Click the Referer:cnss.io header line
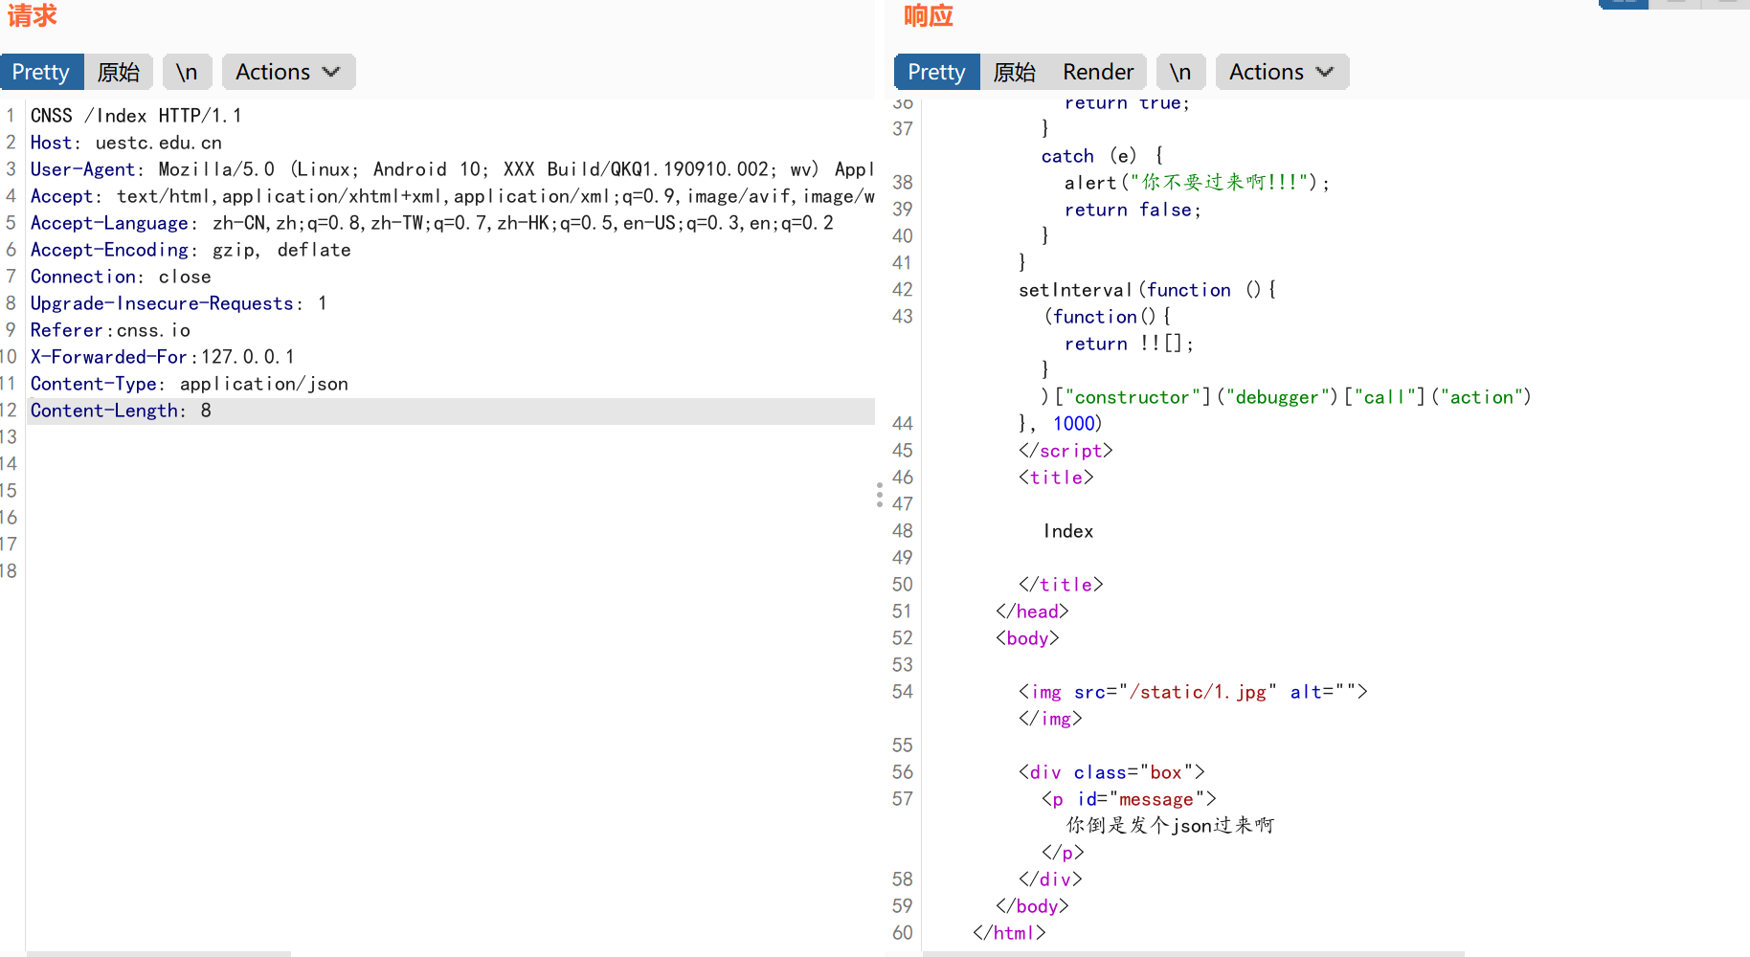1750x957 pixels. pyautogui.click(x=110, y=330)
